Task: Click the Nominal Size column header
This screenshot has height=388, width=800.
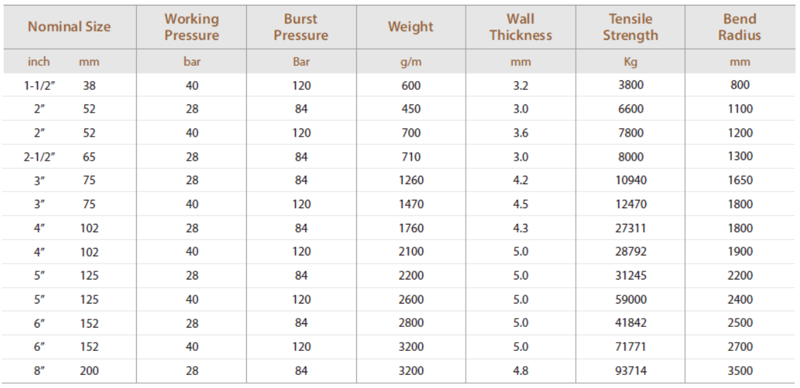Action: point(69,27)
